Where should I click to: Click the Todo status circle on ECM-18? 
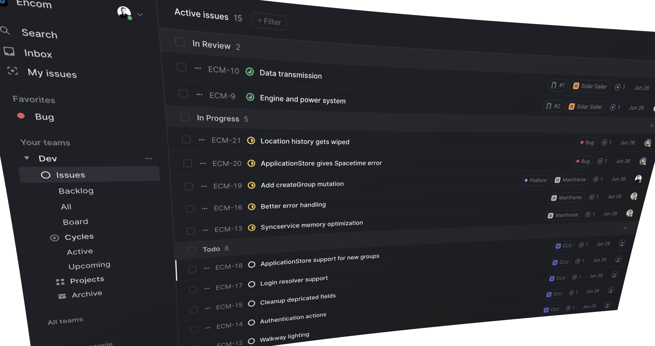251,264
